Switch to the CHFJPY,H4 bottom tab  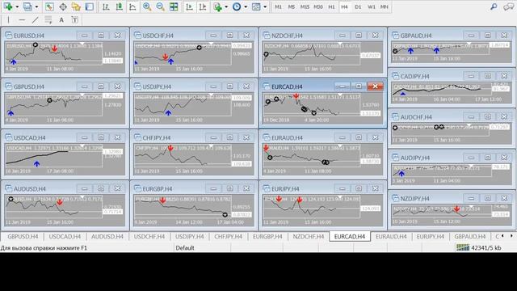coord(228,237)
